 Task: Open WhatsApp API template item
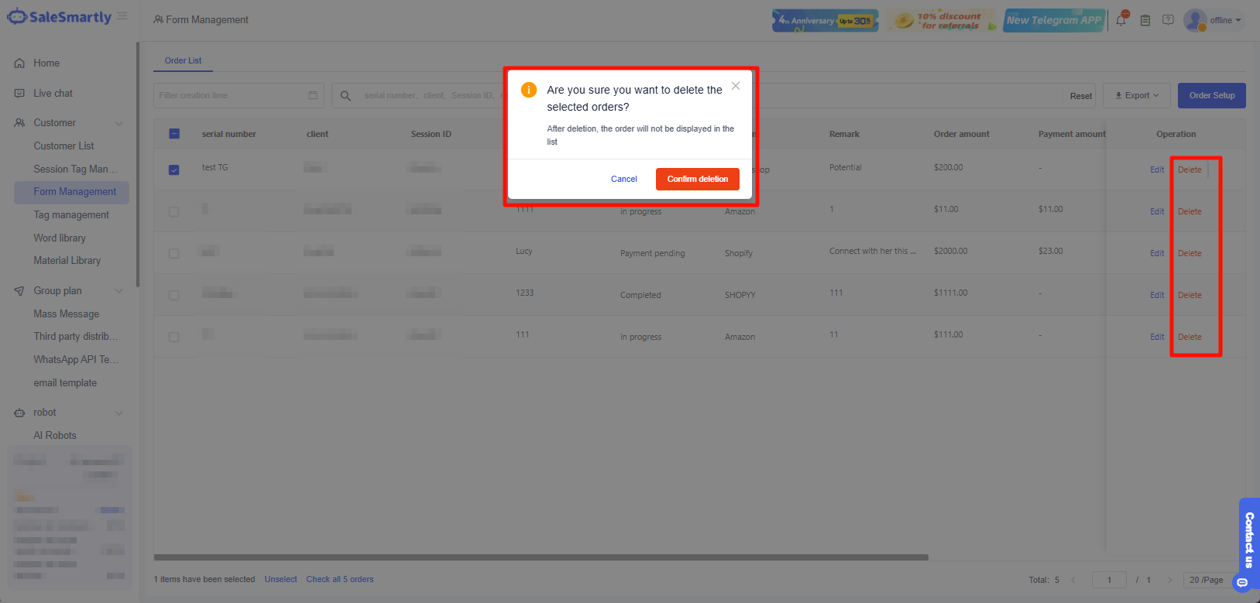tap(76, 360)
